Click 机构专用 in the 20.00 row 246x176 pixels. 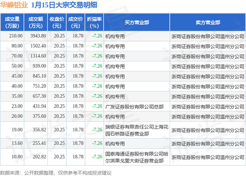click(x=115, y=117)
